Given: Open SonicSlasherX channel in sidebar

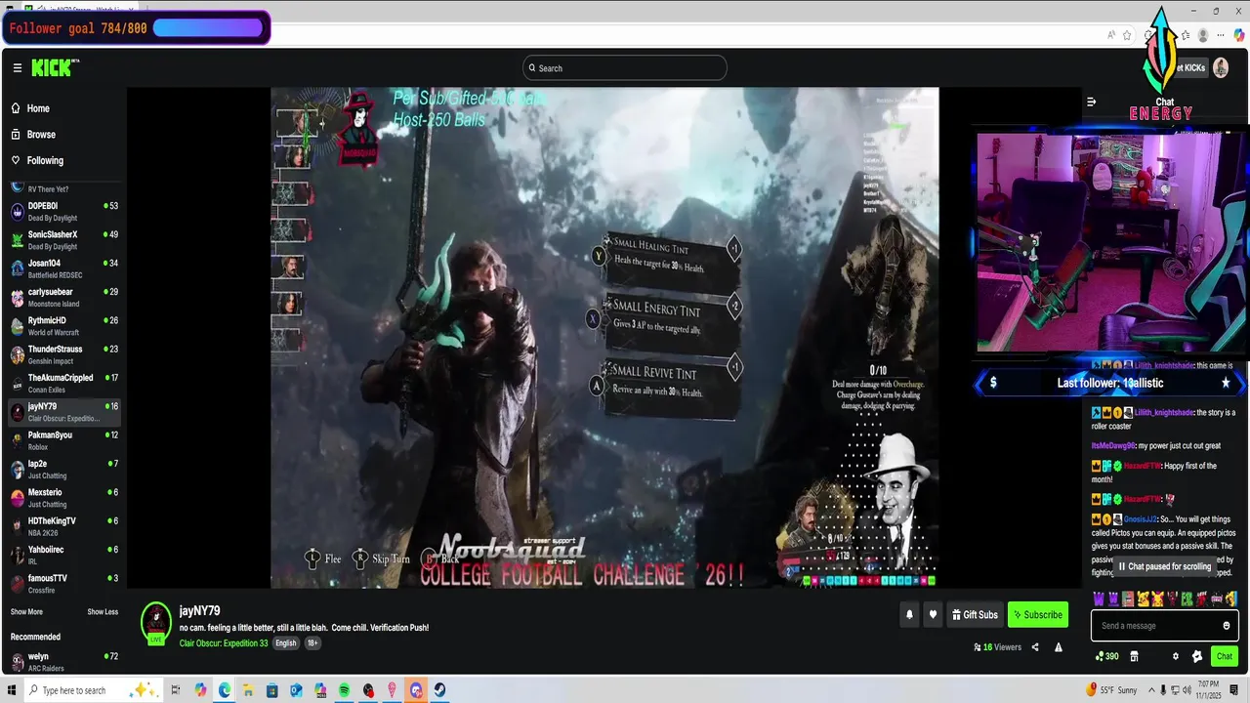Looking at the screenshot, I should (62, 240).
